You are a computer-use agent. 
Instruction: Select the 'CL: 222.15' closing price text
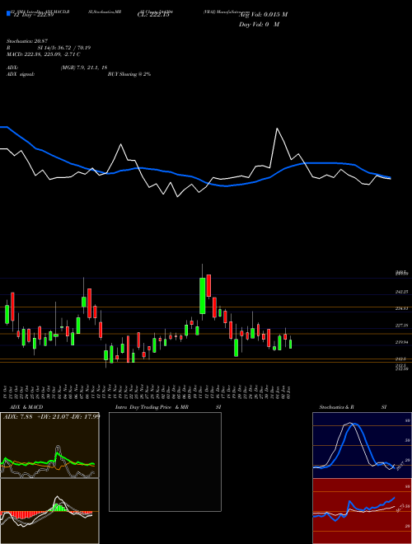click(153, 16)
